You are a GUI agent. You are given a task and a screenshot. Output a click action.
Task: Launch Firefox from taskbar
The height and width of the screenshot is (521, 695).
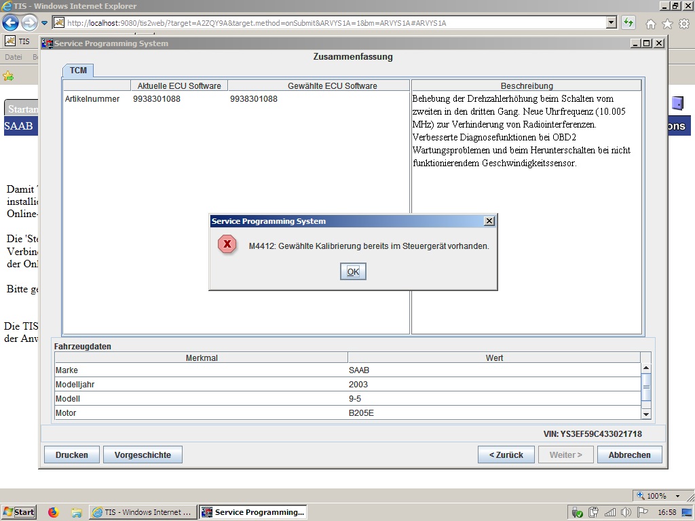coord(53,513)
